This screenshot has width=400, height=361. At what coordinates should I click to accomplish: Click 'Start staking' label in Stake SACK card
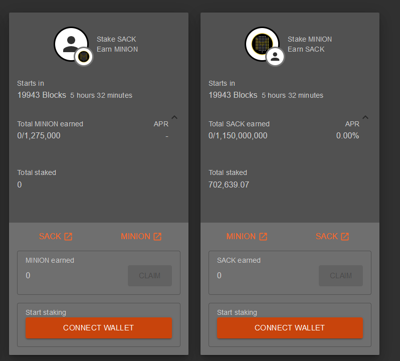46,312
